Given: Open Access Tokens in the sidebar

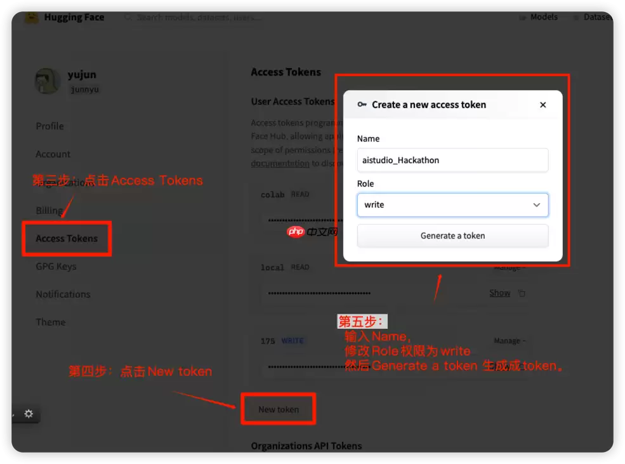Looking at the screenshot, I should pos(67,239).
